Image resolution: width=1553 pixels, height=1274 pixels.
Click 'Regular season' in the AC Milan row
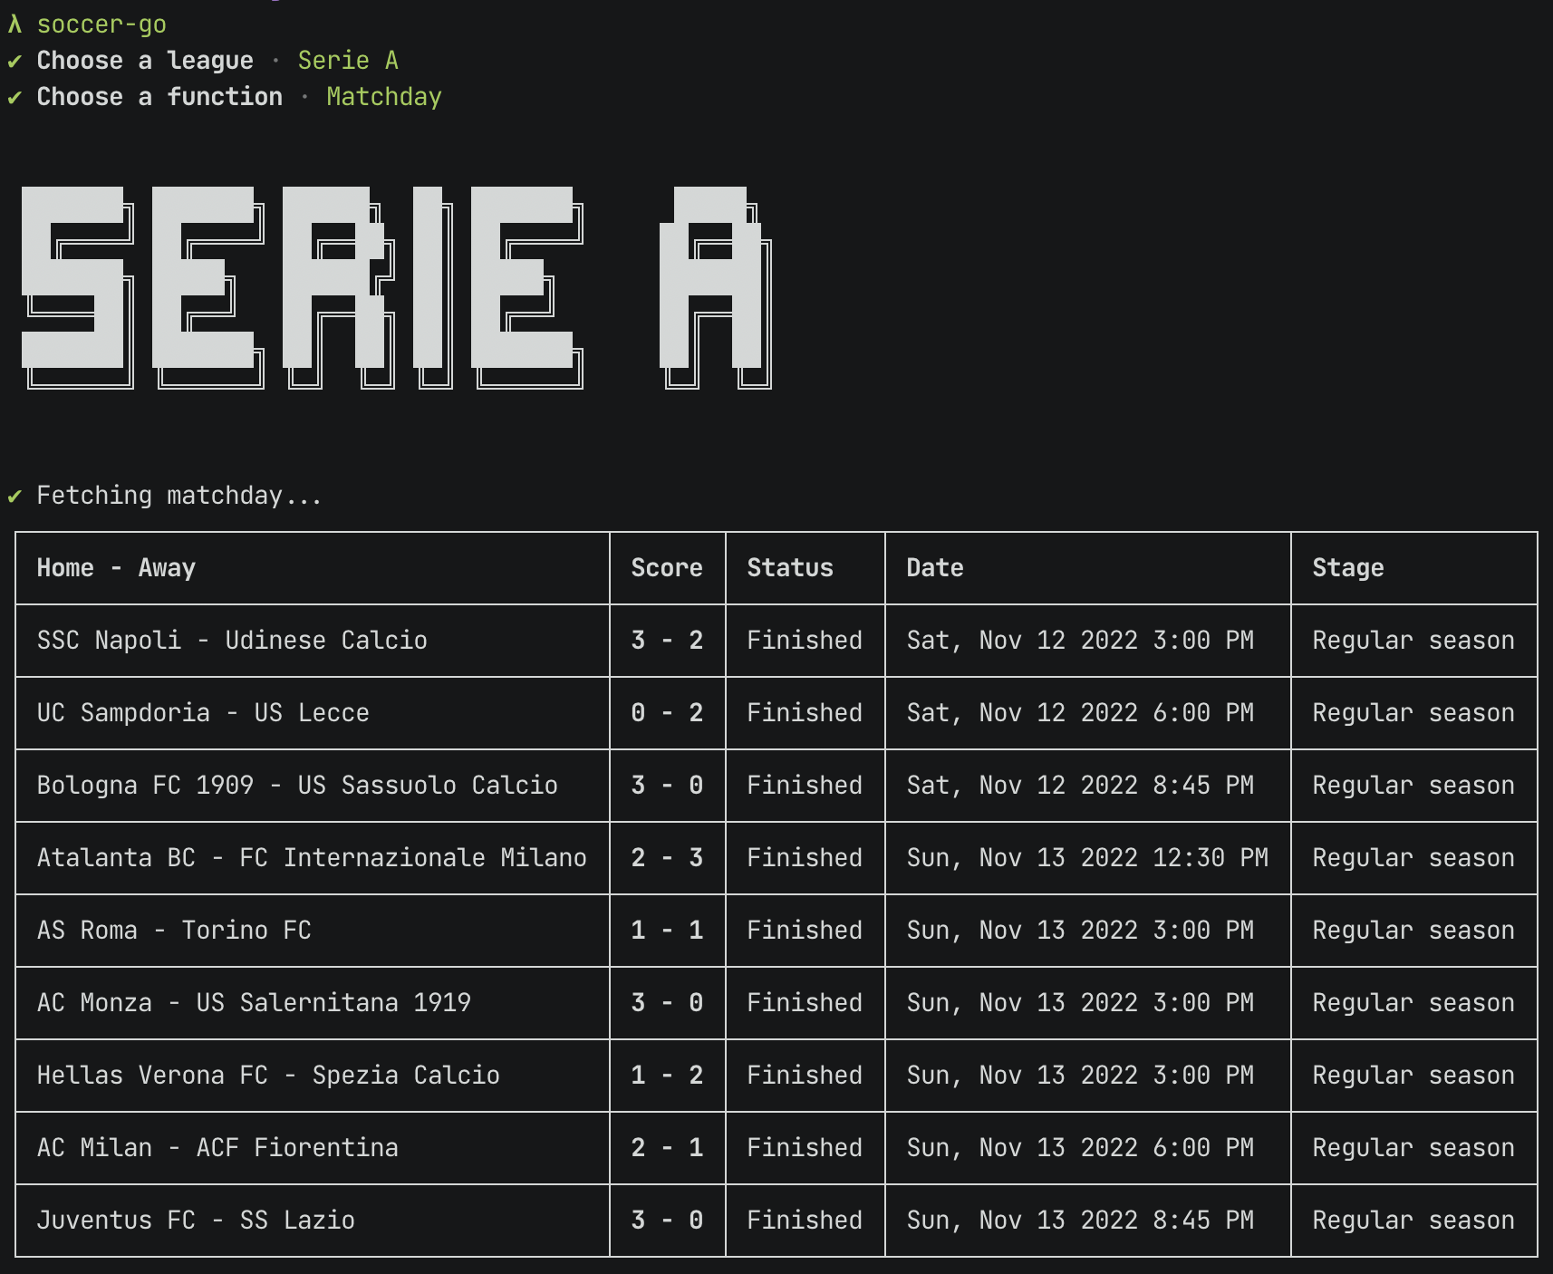tap(1413, 1148)
